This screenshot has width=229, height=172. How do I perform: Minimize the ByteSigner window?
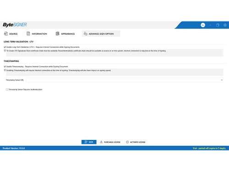210,25
